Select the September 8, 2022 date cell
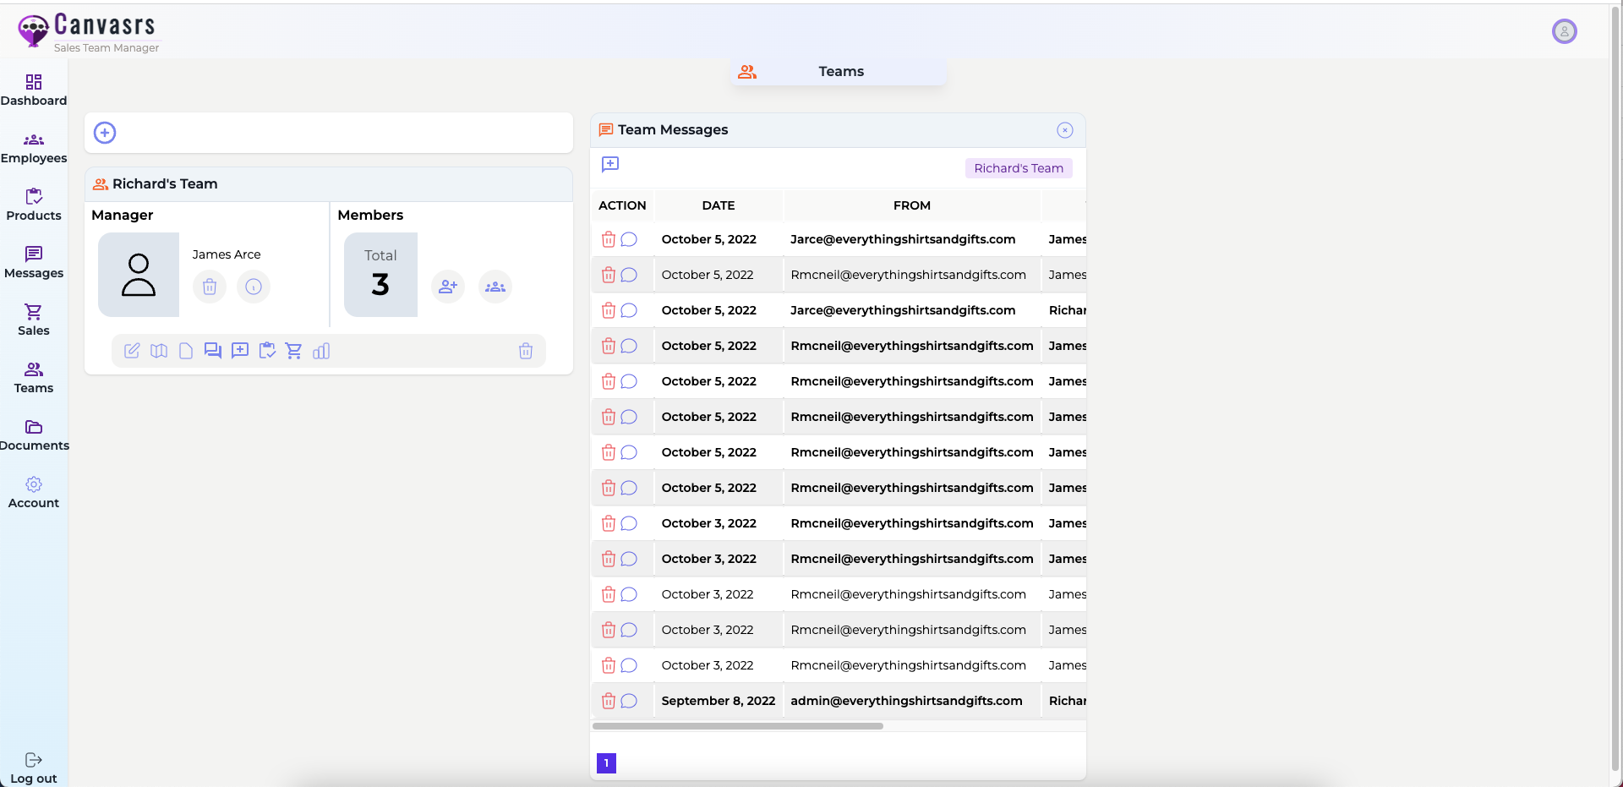 719,701
